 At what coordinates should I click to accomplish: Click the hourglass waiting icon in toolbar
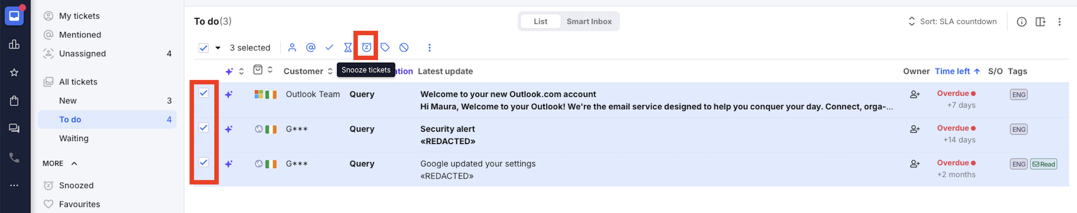pos(348,47)
